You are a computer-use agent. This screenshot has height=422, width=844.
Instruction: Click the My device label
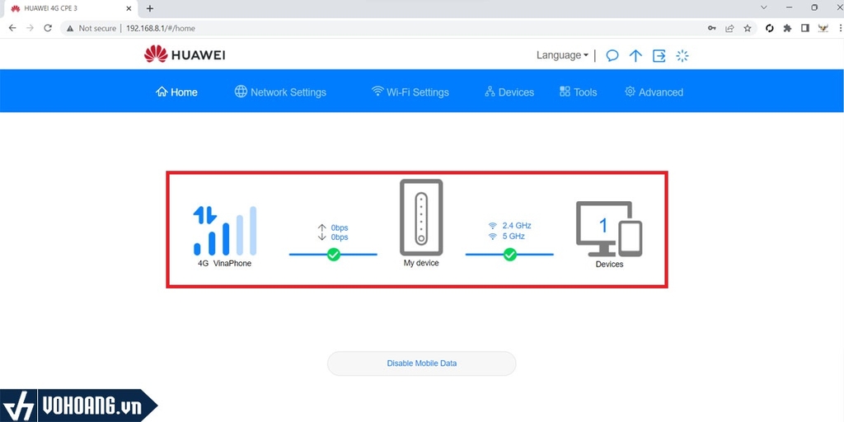[x=421, y=263]
